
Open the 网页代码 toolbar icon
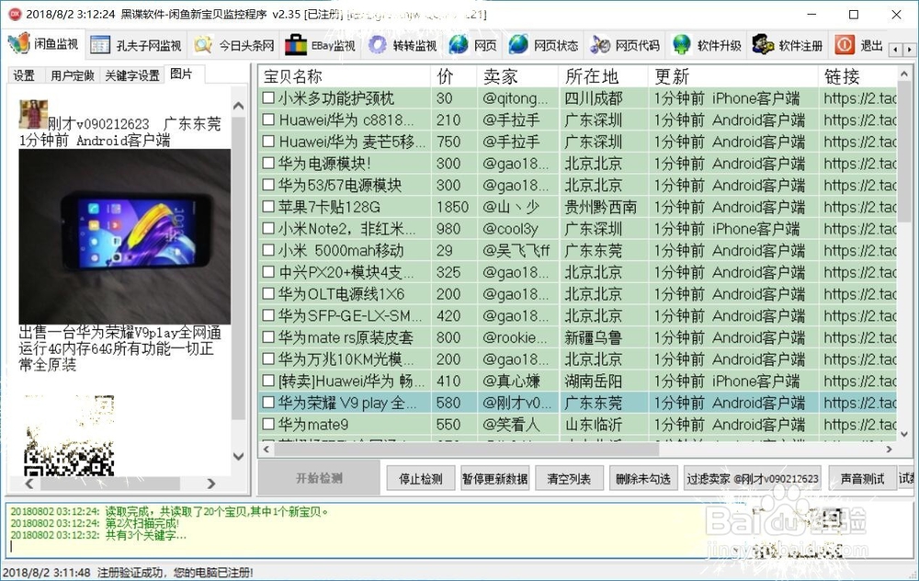(599, 45)
